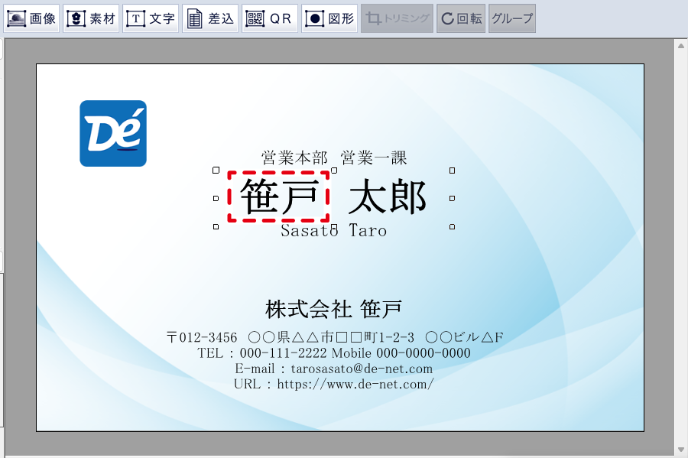The height and width of the screenshot is (458, 688).
Task: Click the scroll down arrow of vertical scrollbar
Action: coord(681,450)
